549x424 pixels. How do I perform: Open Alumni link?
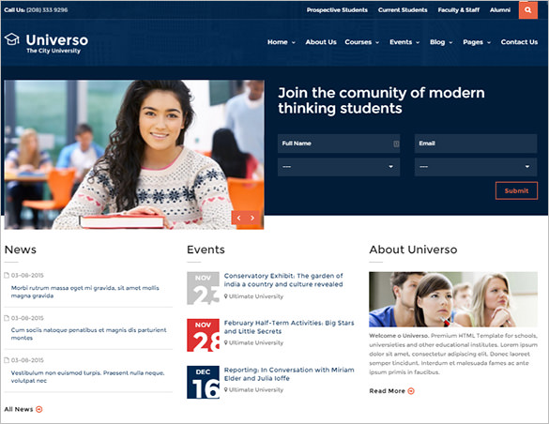(x=500, y=9)
